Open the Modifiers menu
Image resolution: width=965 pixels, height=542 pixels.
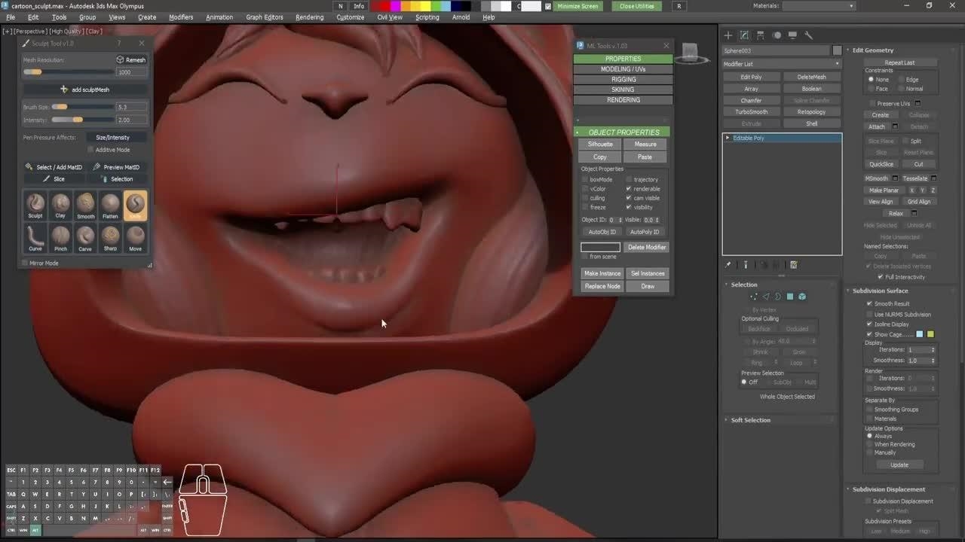(181, 17)
